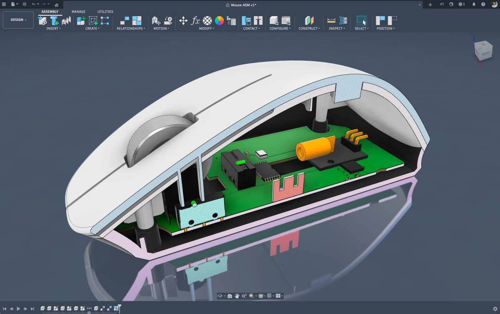500x314 pixels.
Task: Click the Appearance color wheel icon
Action: (219, 20)
